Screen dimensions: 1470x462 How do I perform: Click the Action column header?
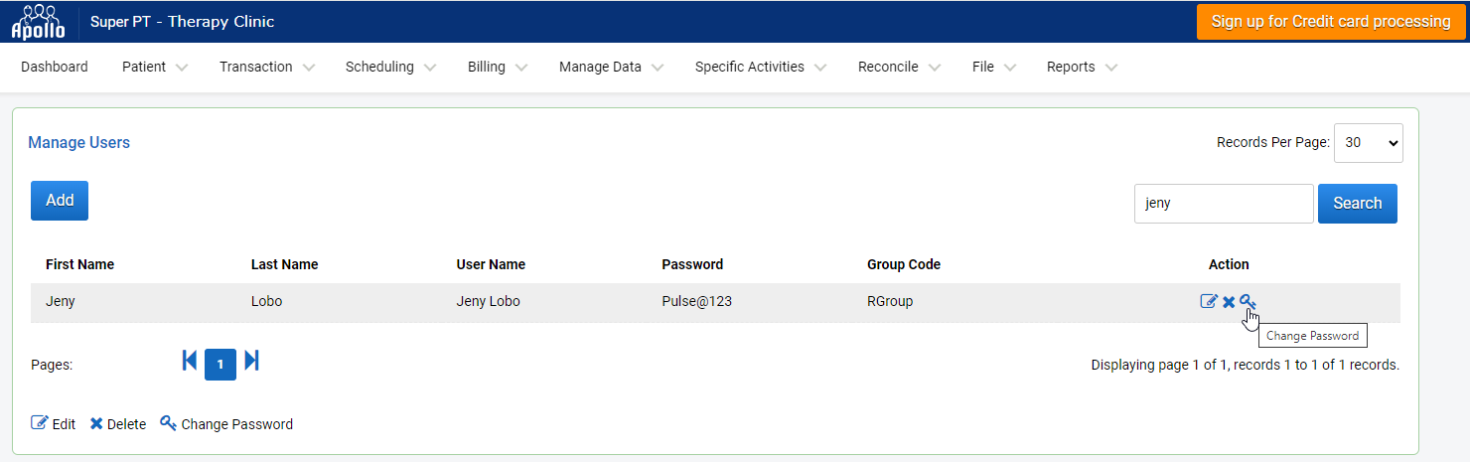pyautogui.click(x=1229, y=264)
